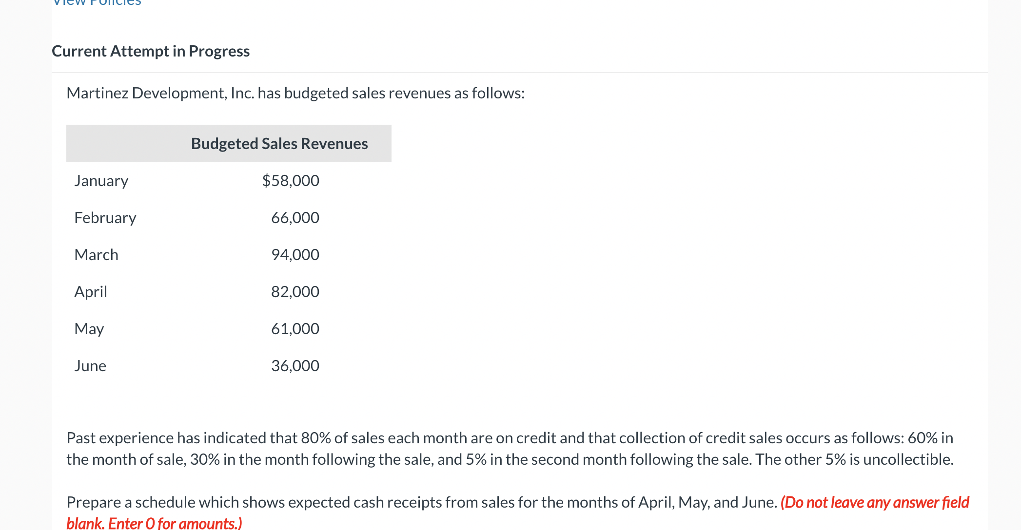The image size is (1021, 530).
Task: Select the February row label
Action: coord(105,218)
